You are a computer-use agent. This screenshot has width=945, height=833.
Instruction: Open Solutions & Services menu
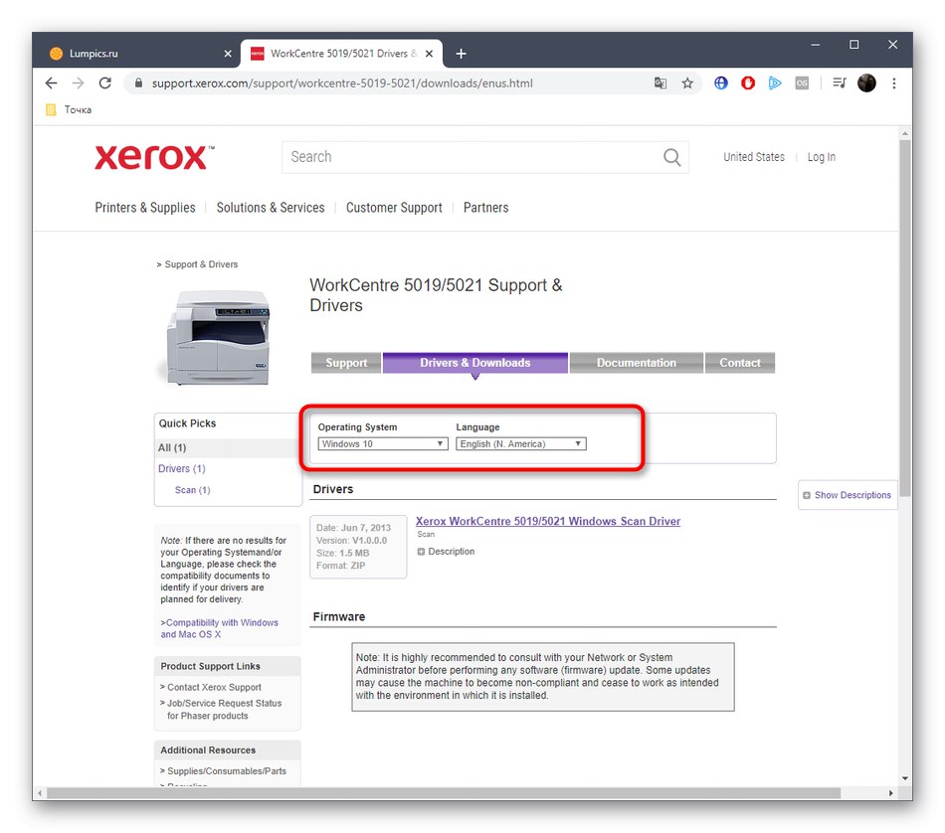271,208
